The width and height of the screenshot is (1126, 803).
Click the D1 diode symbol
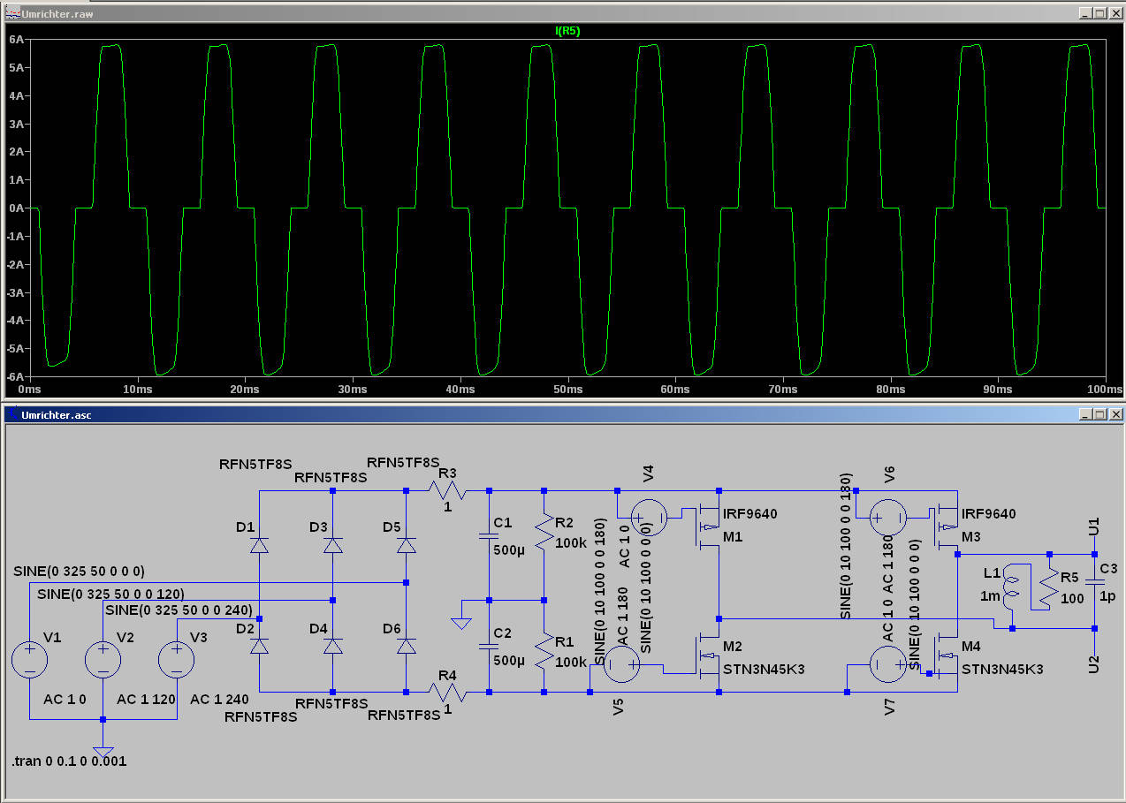click(259, 545)
